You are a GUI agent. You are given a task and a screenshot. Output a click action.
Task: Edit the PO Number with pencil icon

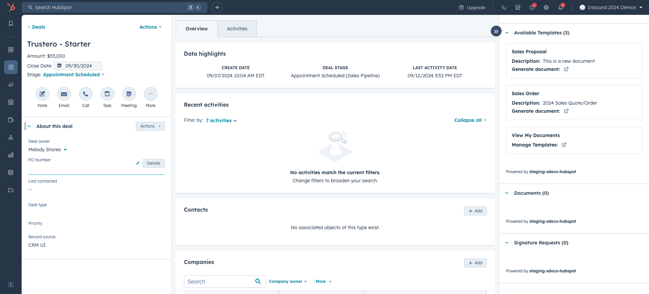(x=138, y=163)
